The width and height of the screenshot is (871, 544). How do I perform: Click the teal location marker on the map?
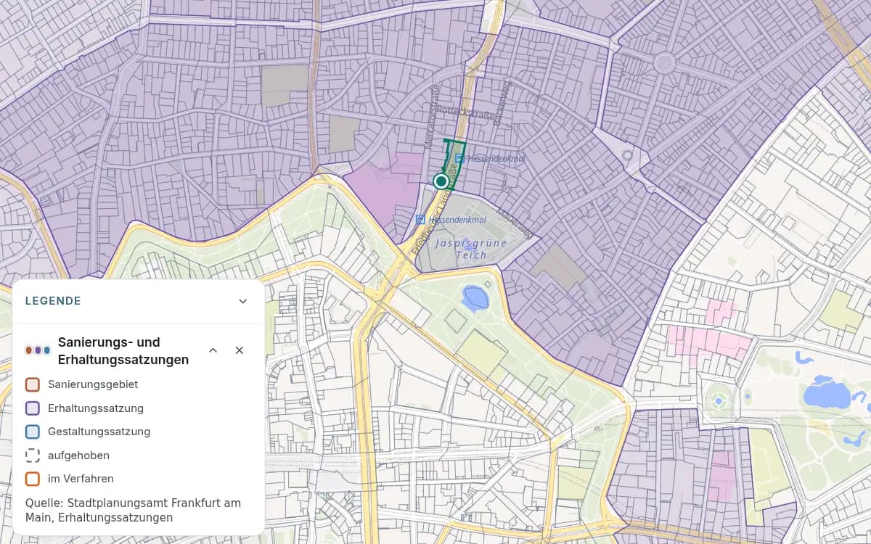(x=441, y=181)
